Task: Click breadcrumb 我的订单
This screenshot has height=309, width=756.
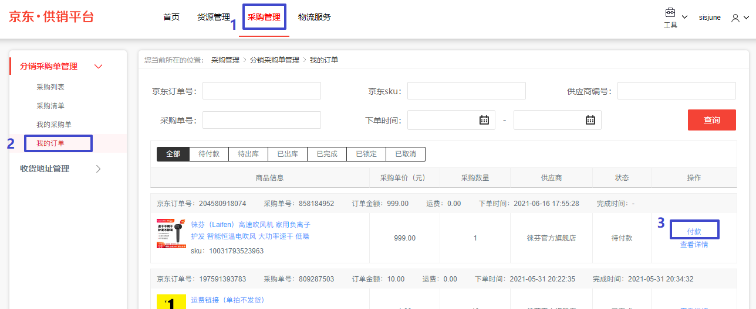Action: pyautogui.click(x=324, y=60)
